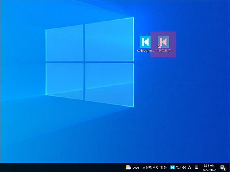This screenshot has height=172, width=230.
Task: Click the Show Desktop strip at taskbar edge
Action: 229,167
